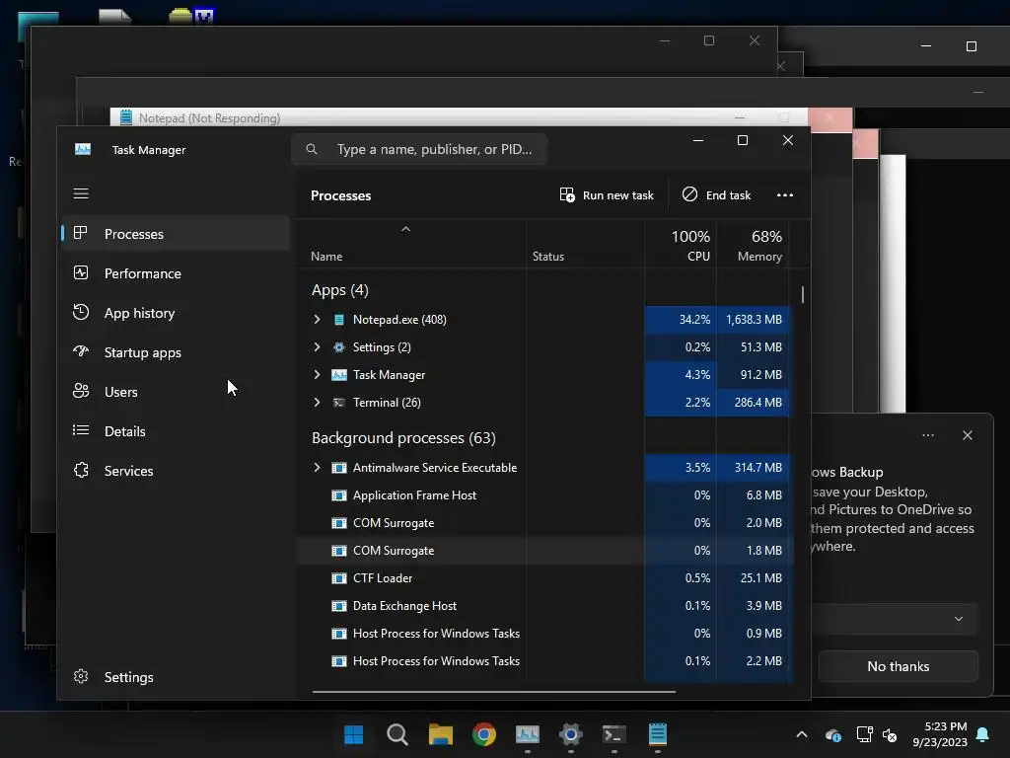Open File Explorer from the taskbar

(x=441, y=734)
